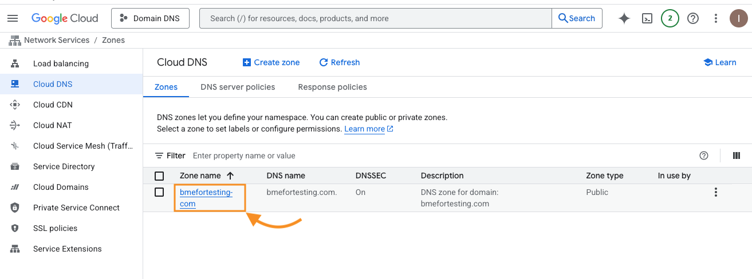Open the user account avatar
This screenshot has width=752, height=279.
[739, 18]
